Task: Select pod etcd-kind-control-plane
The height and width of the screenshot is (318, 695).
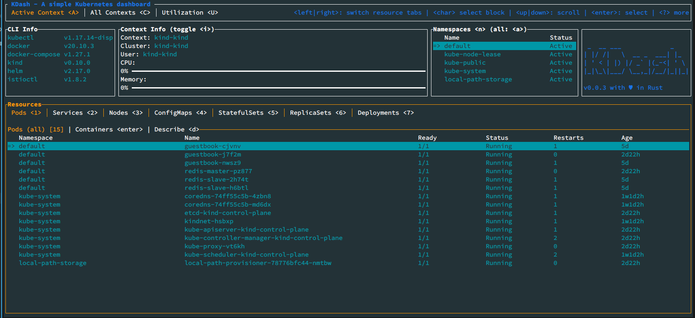Action: click(x=348, y=213)
